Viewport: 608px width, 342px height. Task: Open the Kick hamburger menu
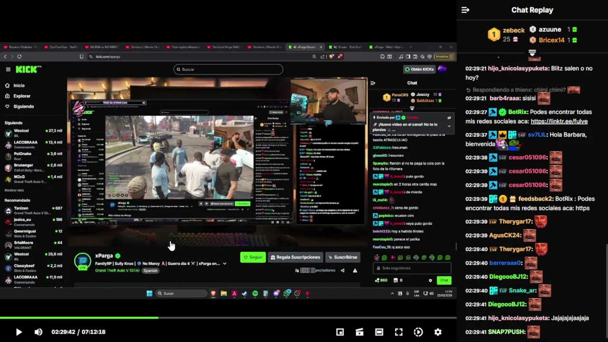coord(8,69)
